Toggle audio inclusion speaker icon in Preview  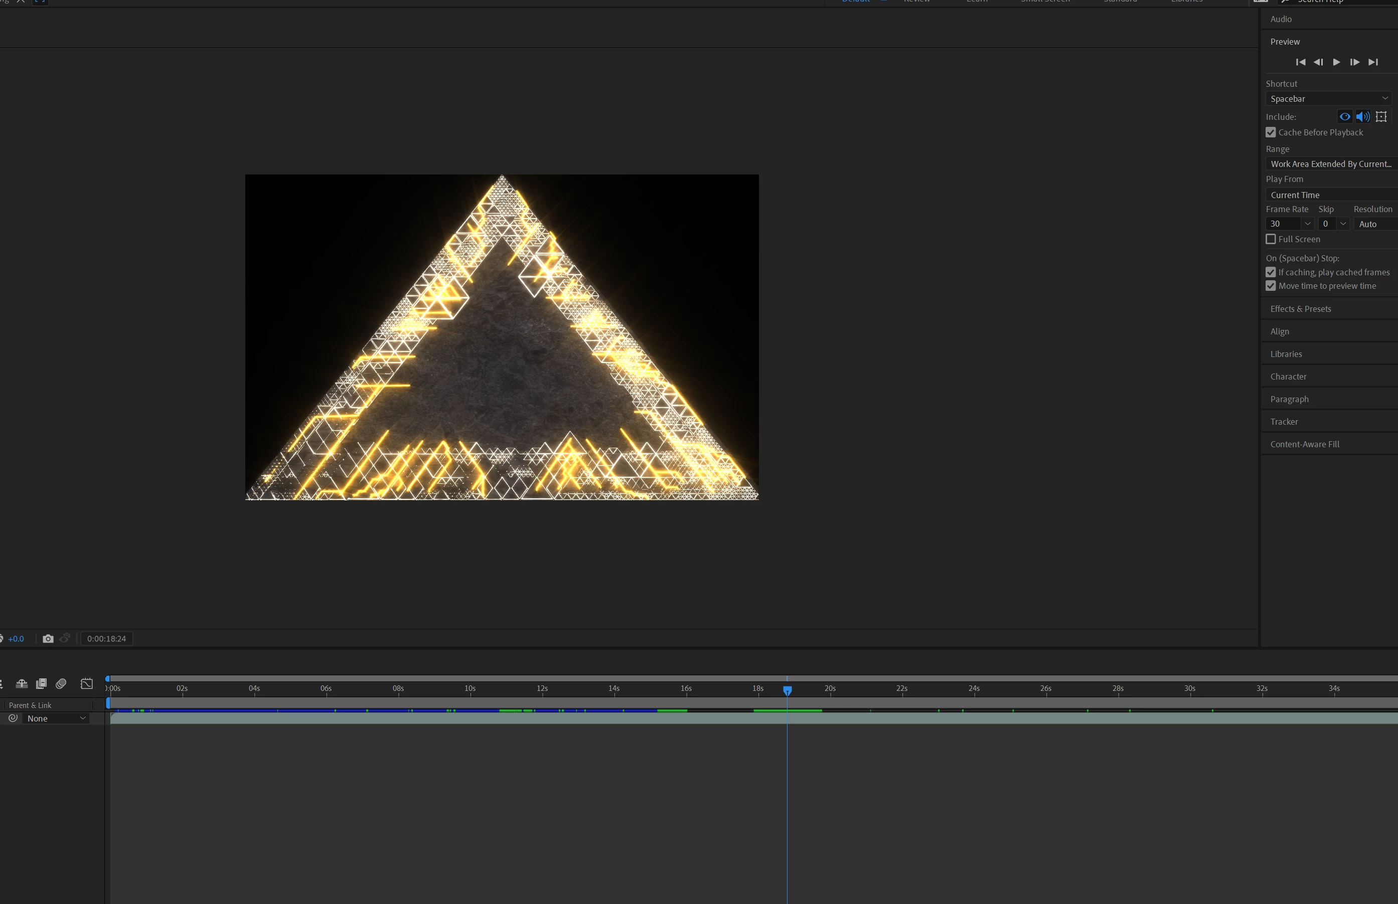coord(1363,117)
